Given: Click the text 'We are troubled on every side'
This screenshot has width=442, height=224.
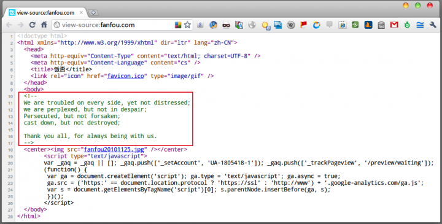Looking at the screenshot, I should click(x=73, y=103).
